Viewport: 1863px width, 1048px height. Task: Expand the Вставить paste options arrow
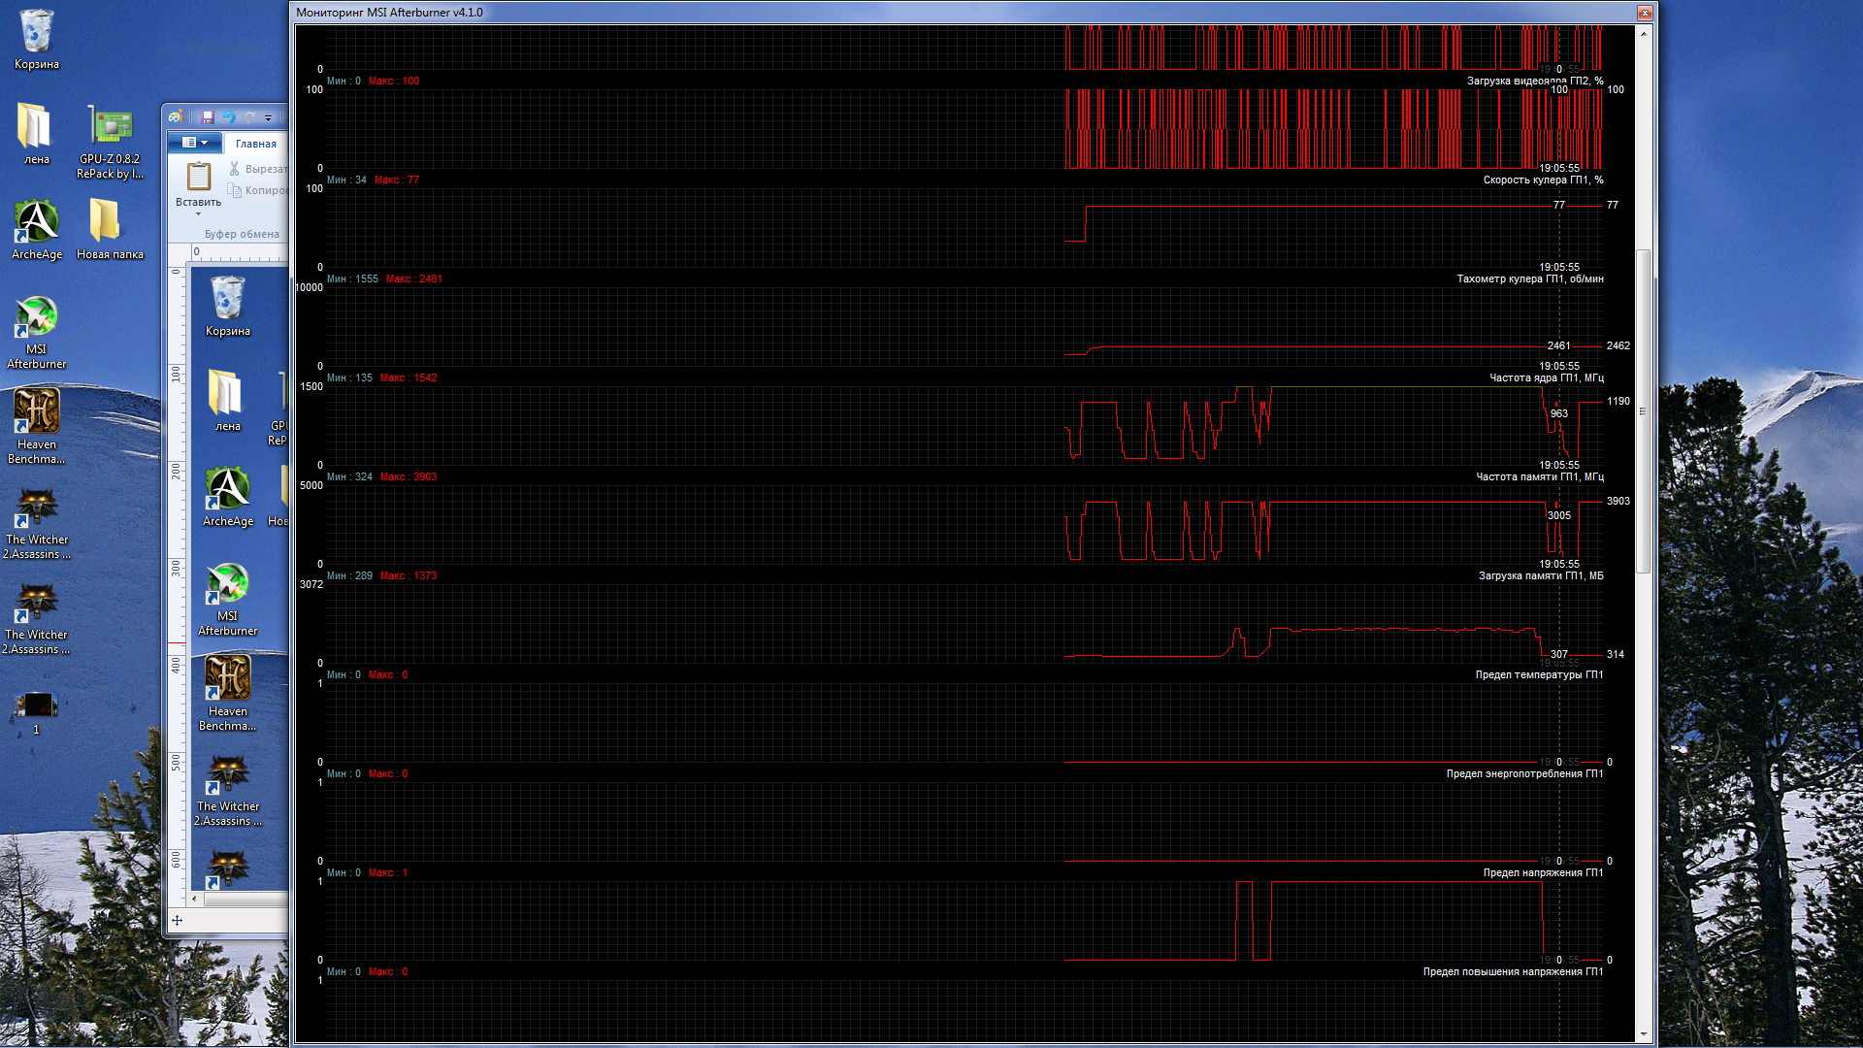(x=199, y=213)
